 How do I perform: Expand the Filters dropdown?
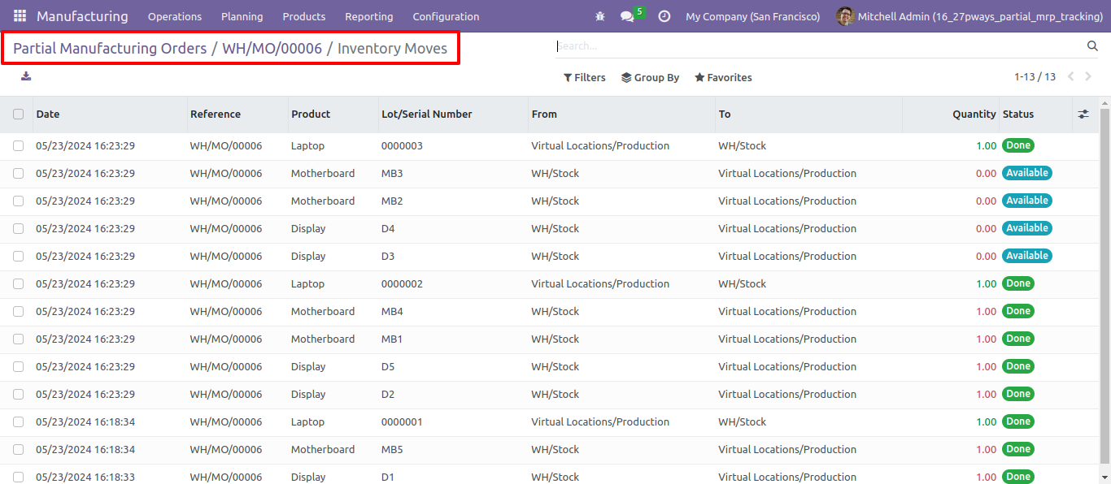584,78
